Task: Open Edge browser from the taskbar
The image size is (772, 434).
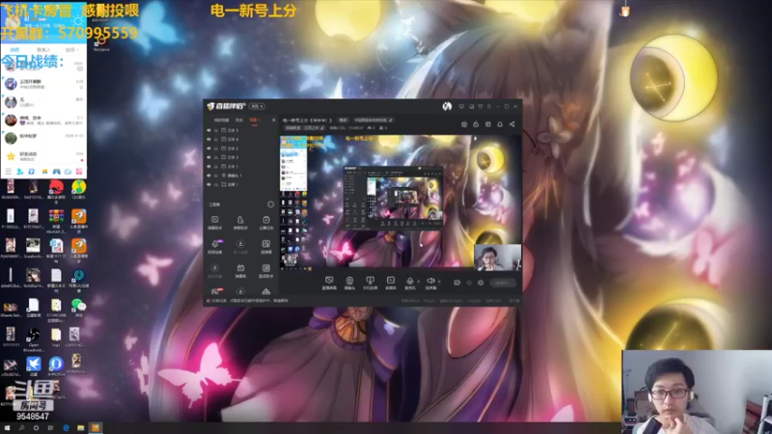Action: [66, 428]
